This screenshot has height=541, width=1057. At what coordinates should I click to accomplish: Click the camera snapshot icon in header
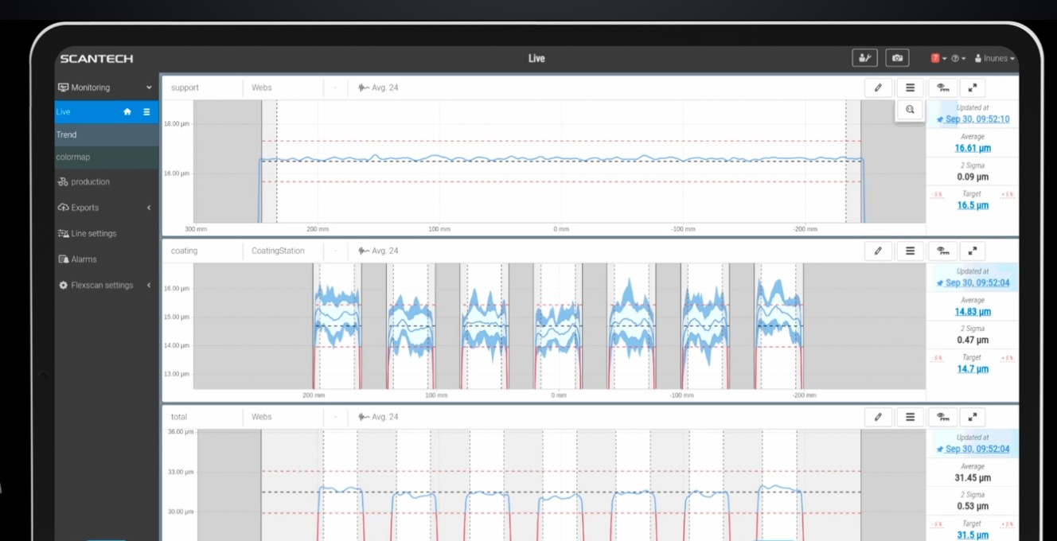pos(897,58)
